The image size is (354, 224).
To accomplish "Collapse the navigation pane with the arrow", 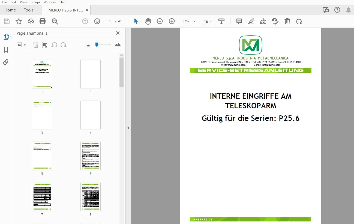I will point(128,128).
